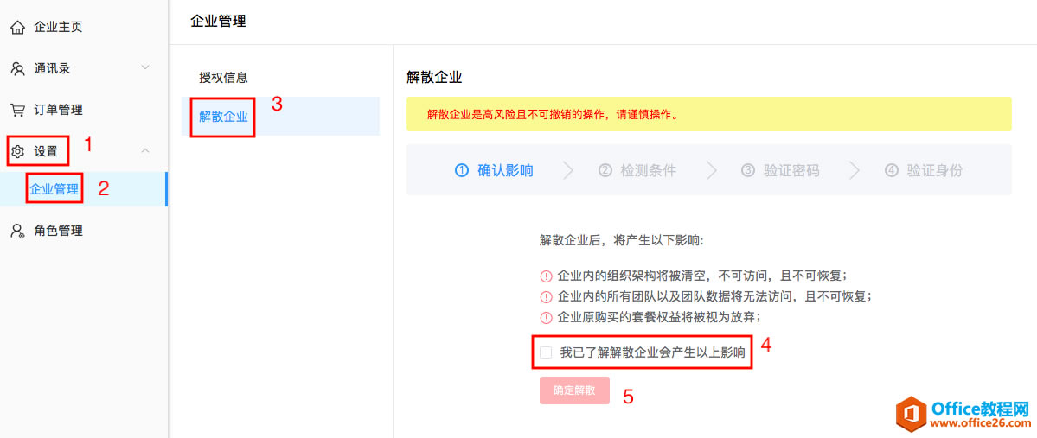Check the 我已了解解散企业会产生以上影响 checkbox
1037x438 pixels.
pyautogui.click(x=546, y=352)
